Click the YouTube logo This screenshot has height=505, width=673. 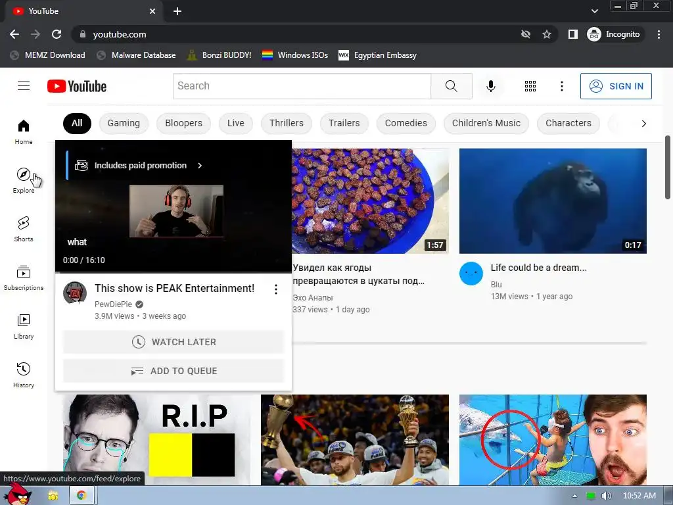coord(77,86)
